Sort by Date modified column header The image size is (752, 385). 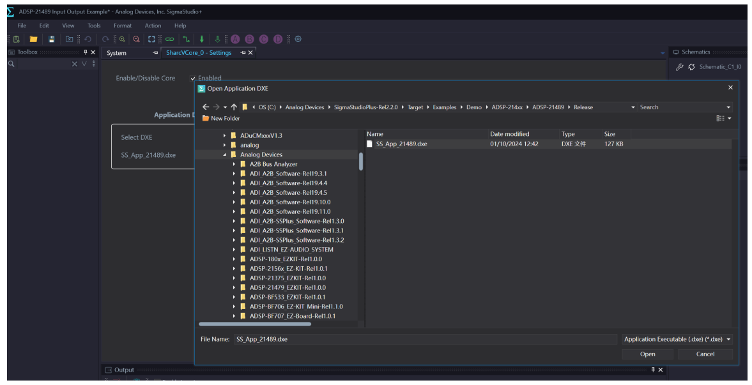525,134
